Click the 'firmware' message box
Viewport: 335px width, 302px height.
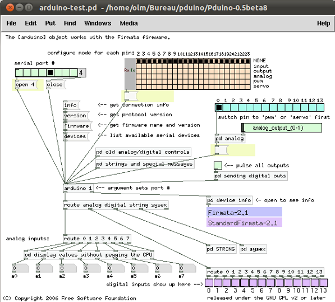(78, 126)
